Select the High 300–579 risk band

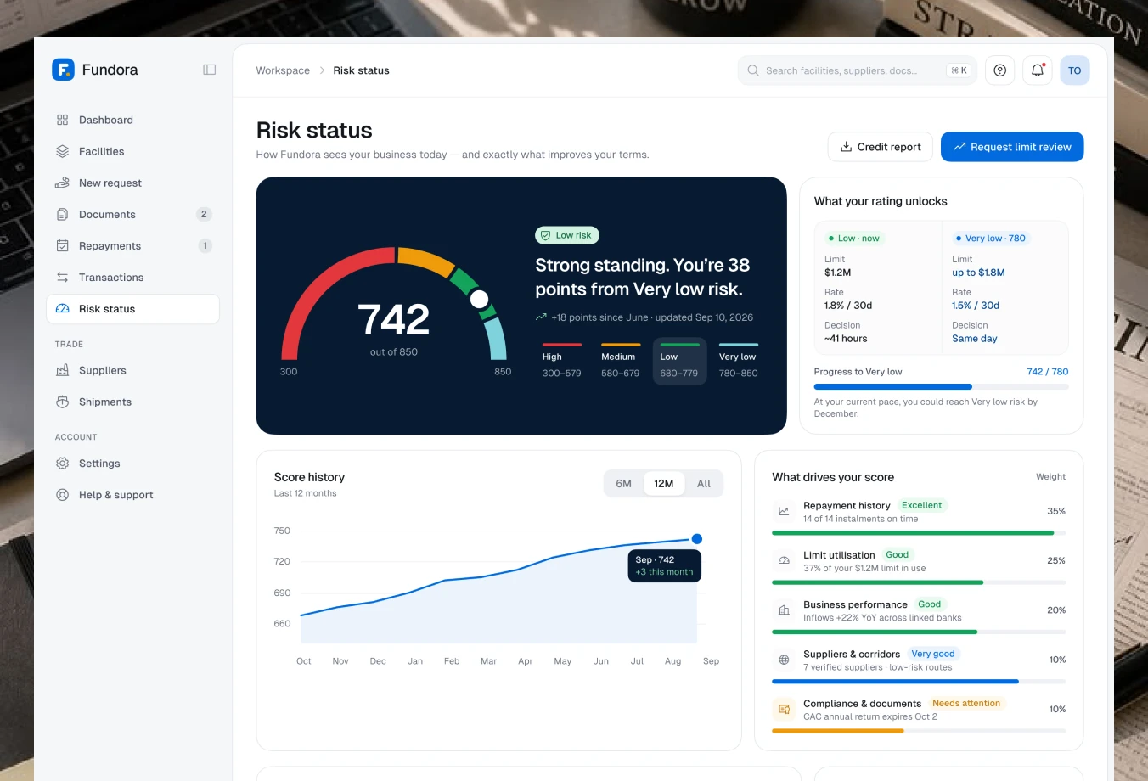coord(562,362)
